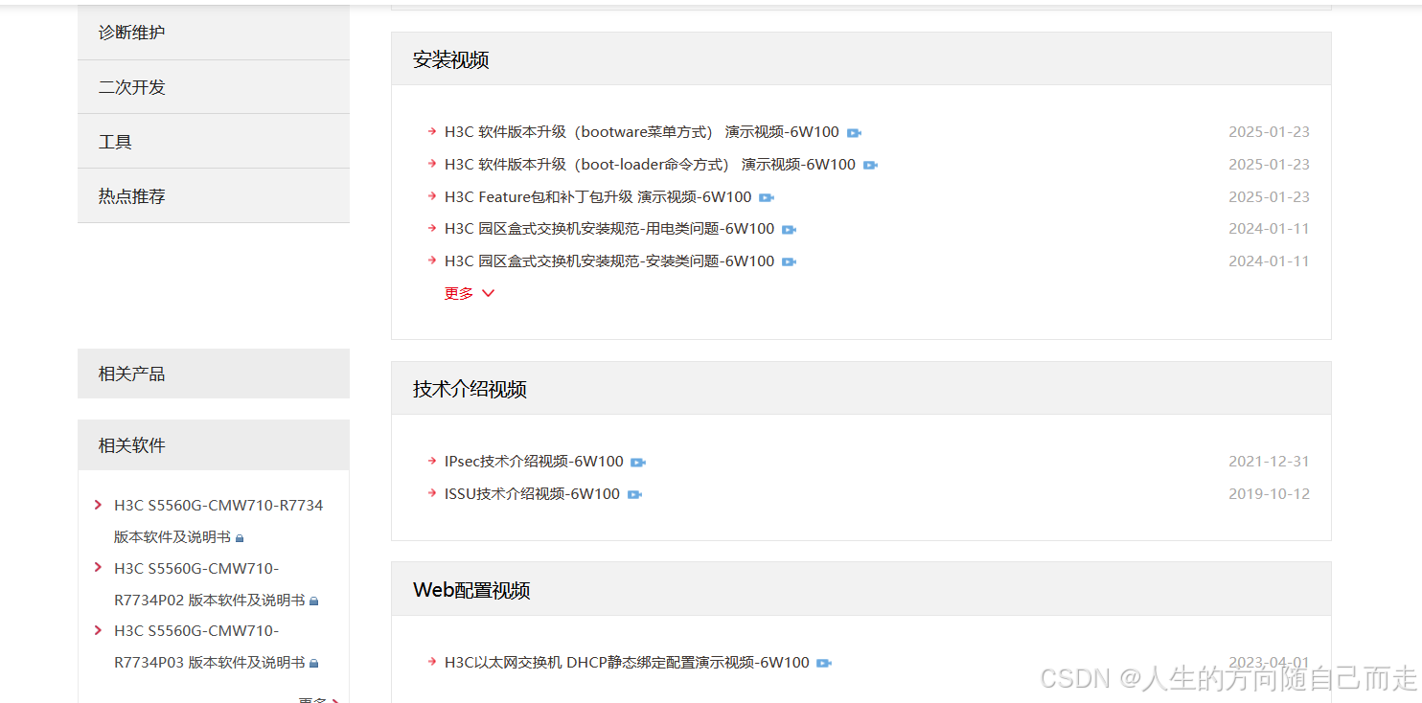Click red arrow bullet before 安装类问题 video
Screen dimensions: 1422x703
(x=432, y=261)
